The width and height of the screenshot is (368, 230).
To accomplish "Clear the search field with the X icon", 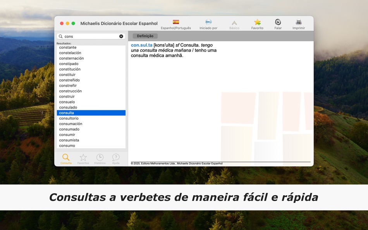I will tap(121, 36).
